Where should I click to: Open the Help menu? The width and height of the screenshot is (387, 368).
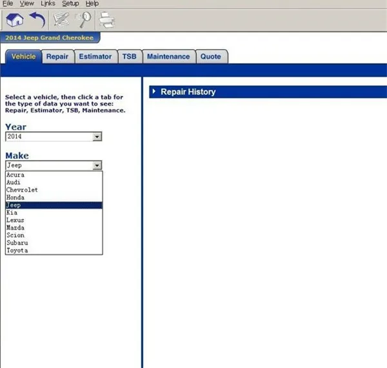pos(92,3)
